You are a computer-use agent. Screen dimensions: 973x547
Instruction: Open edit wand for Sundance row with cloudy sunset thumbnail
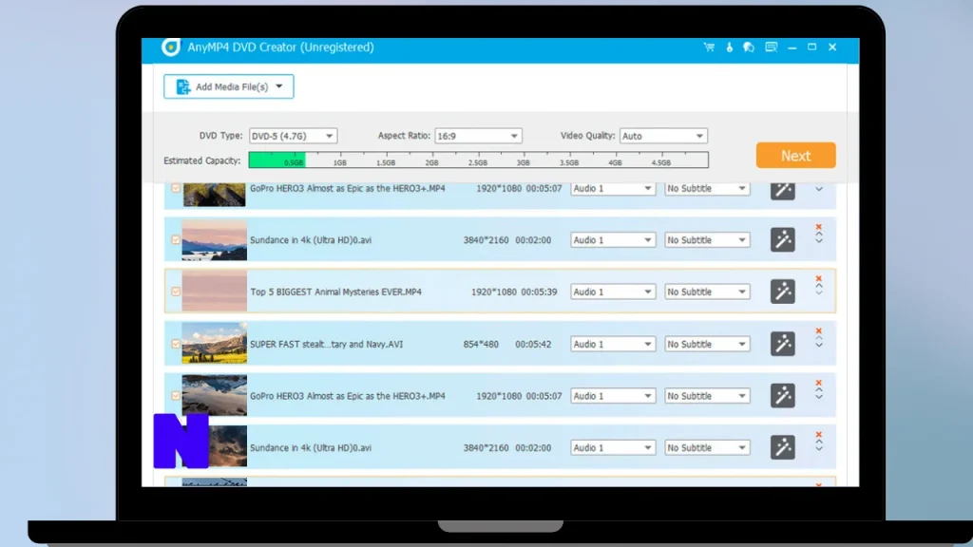pos(783,447)
